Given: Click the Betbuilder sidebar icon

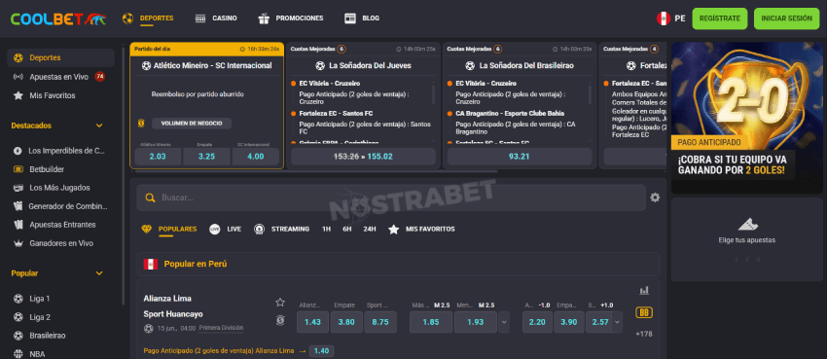Looking at the screenshot, I should point(18,169).
